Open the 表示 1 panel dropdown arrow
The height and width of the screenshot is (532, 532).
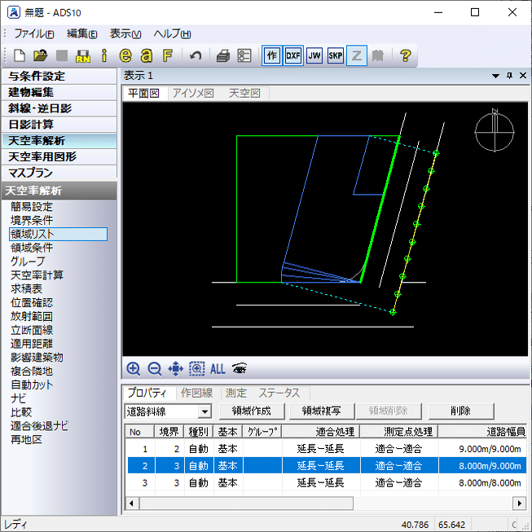pos(495,76)
